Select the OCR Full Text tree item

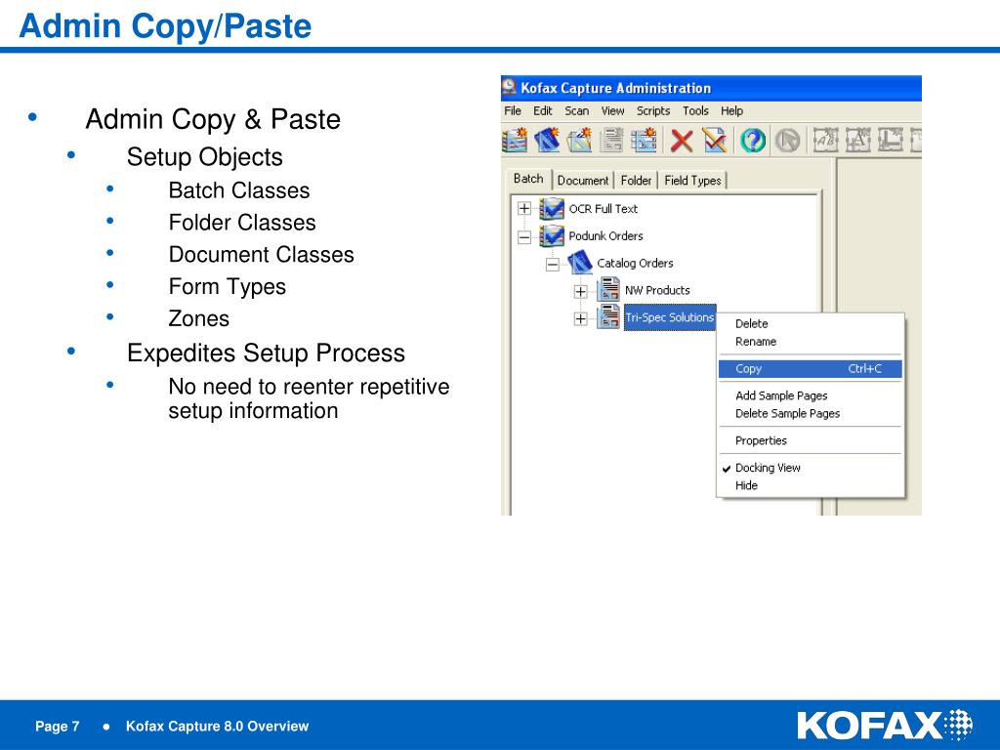point(603,209)
